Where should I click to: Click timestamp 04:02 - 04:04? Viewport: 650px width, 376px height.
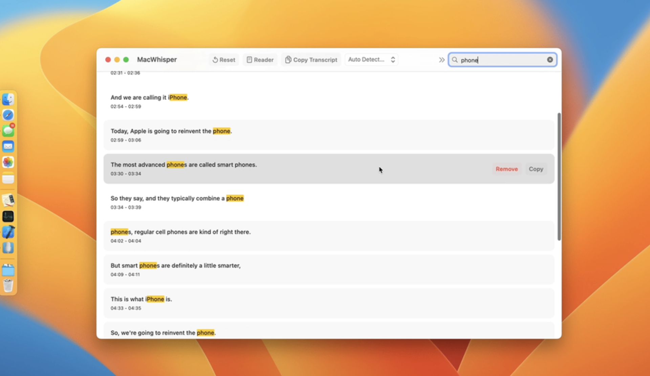click(x=126, y=241)
